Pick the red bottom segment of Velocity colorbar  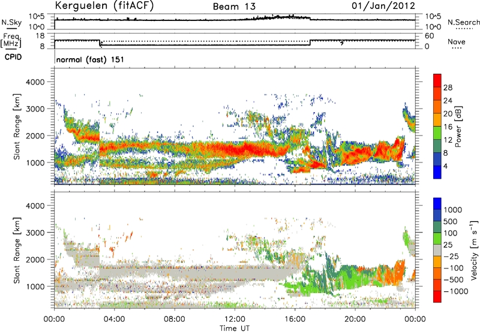click(x=437, y=297)
